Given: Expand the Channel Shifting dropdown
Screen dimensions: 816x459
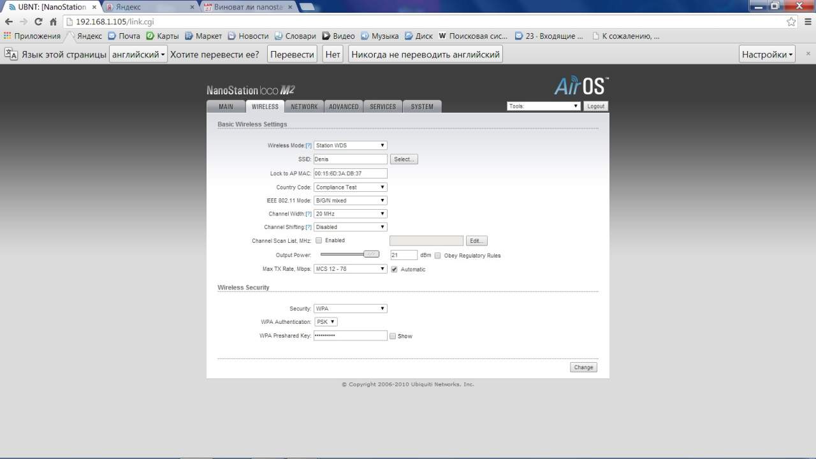Looking at the screenshot, I should [x=351, y=227].
